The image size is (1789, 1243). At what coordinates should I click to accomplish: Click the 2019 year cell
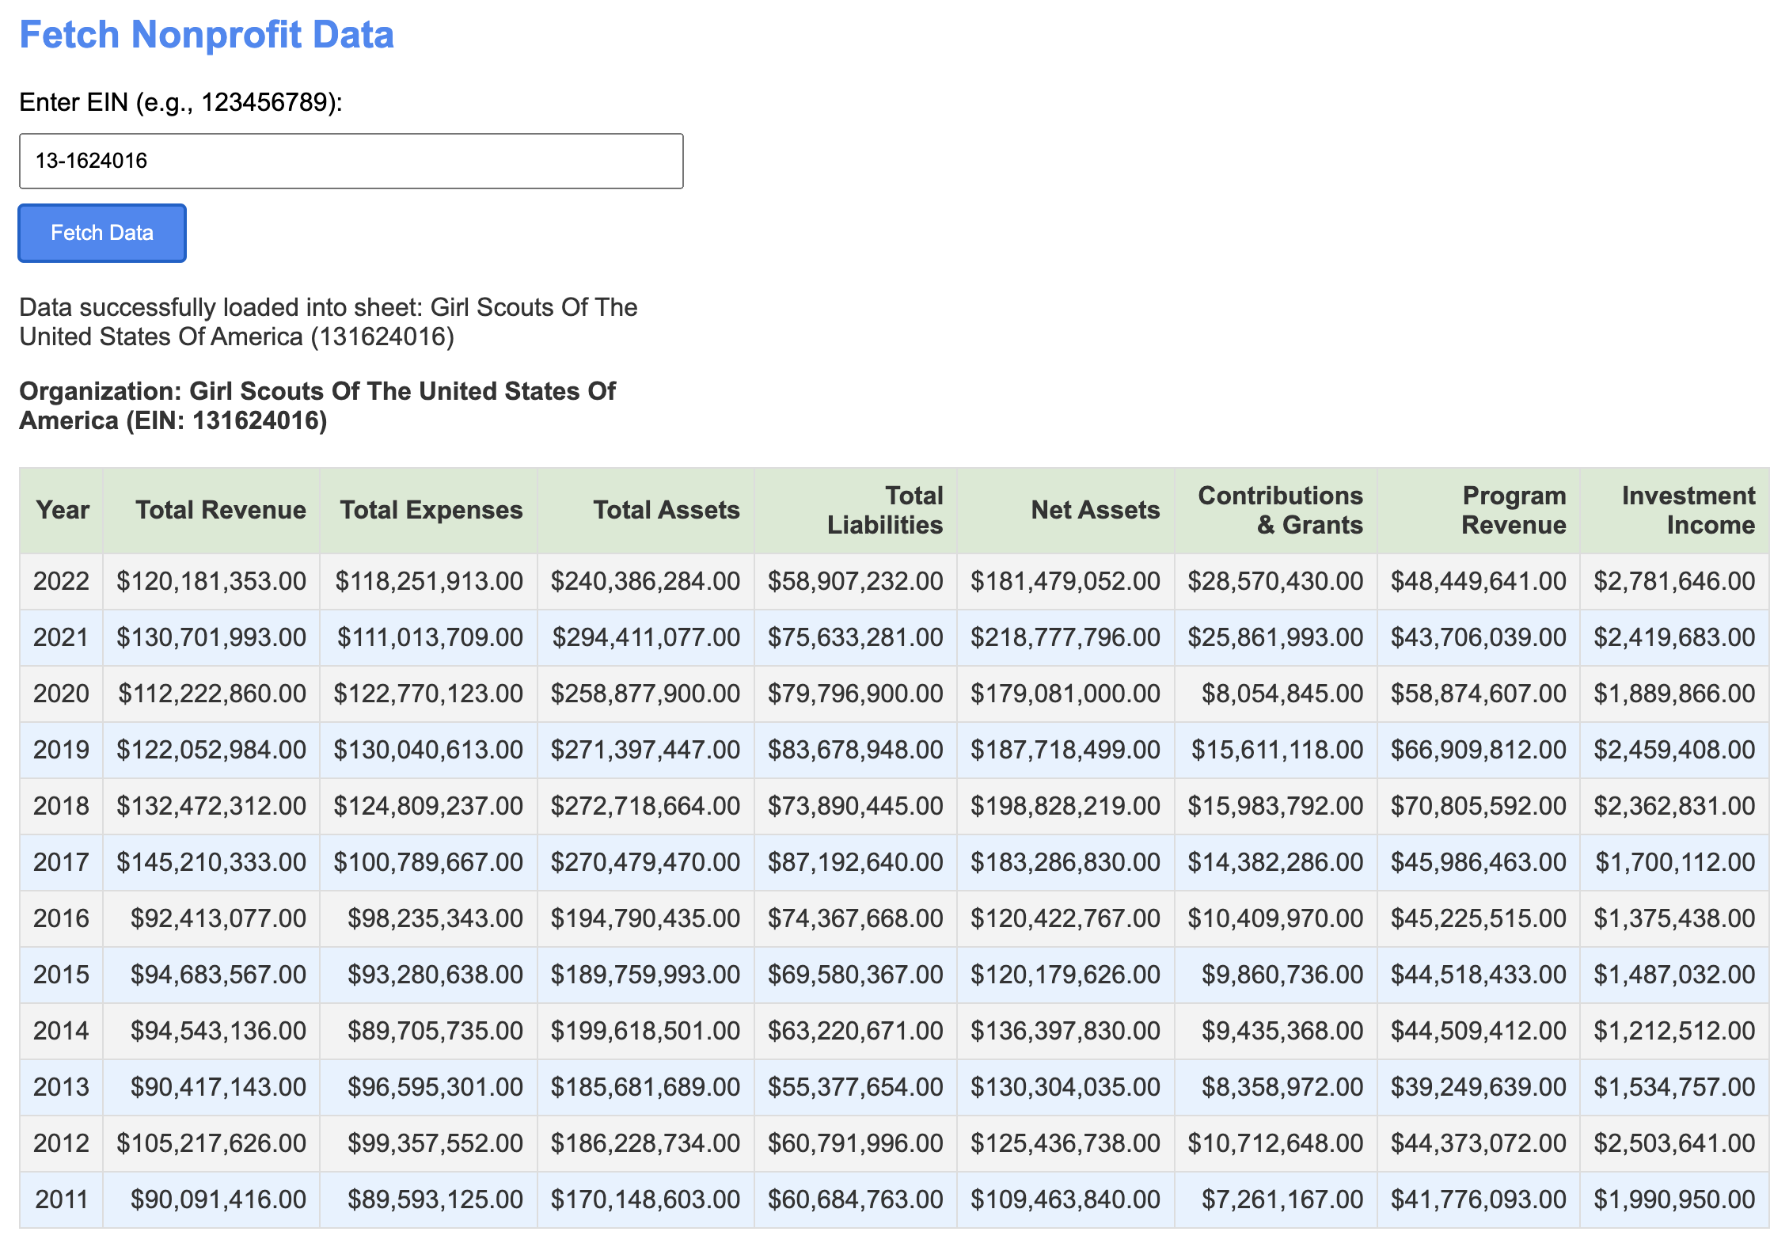coord(62,750)
